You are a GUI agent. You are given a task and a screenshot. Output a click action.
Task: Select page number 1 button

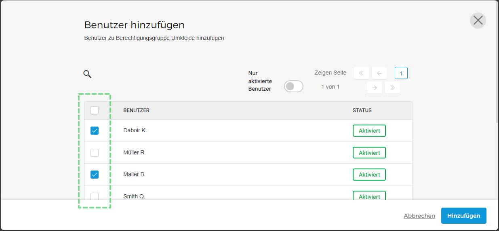coord(401,73)
